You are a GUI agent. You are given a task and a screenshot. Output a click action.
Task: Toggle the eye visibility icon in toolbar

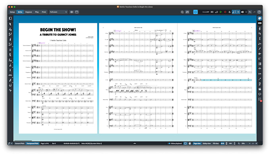71,12
